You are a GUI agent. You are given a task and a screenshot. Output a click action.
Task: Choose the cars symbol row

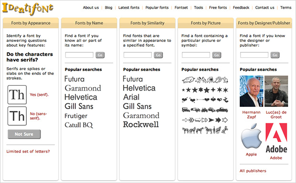[x=205, y=110]
